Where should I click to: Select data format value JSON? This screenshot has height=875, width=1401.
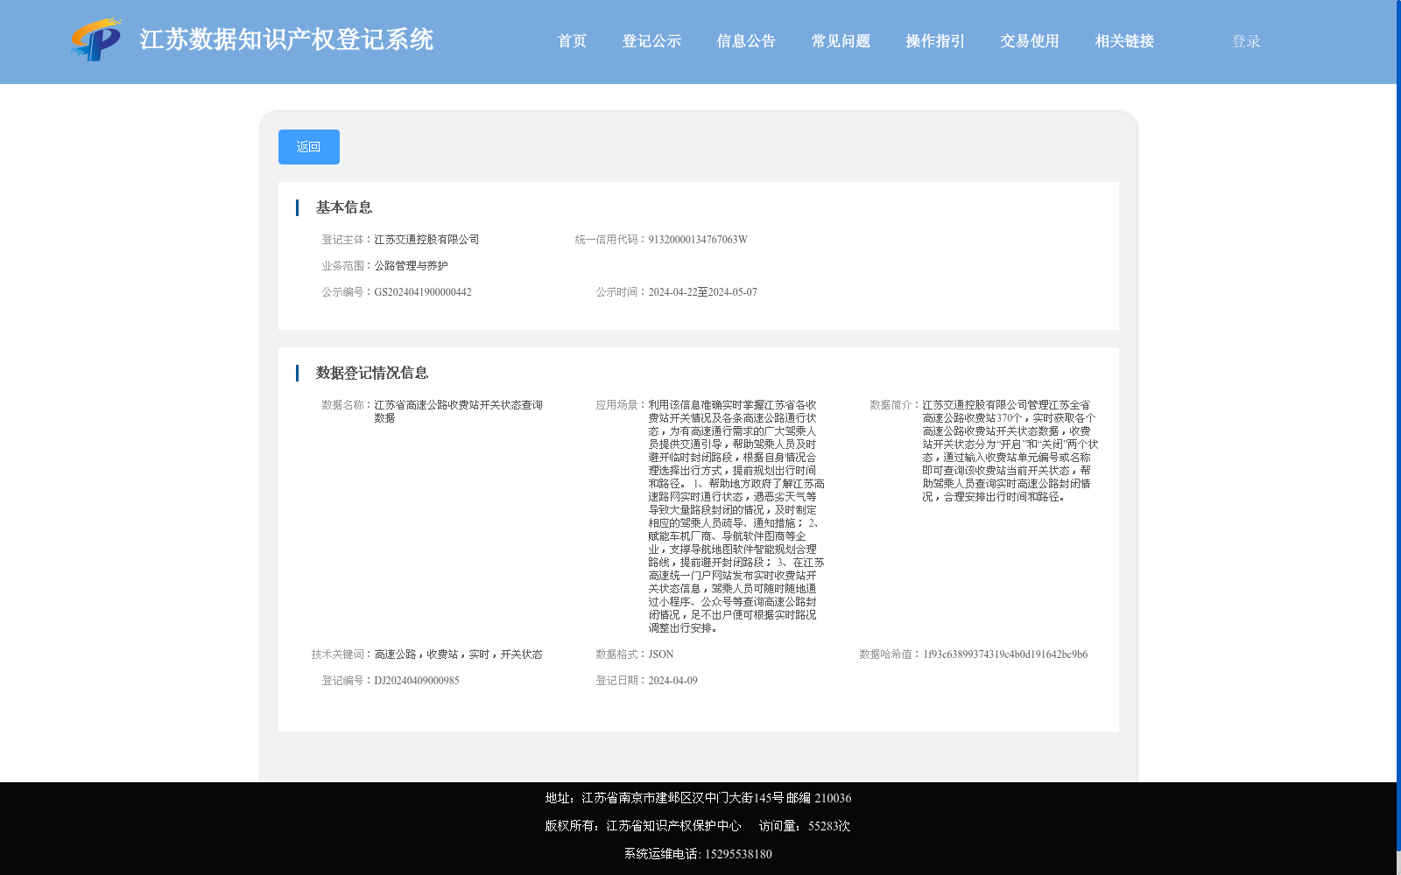pos(661,654)
